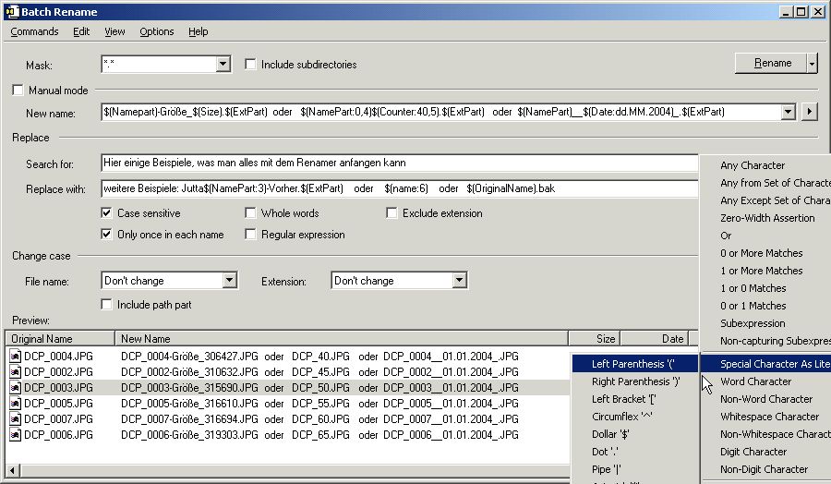Image resolution: width=831 pixels, height=484 pixels.
Task: Choose 1 or 0 Matches entry
Action: pyautogui.click(x=765, y=288)
